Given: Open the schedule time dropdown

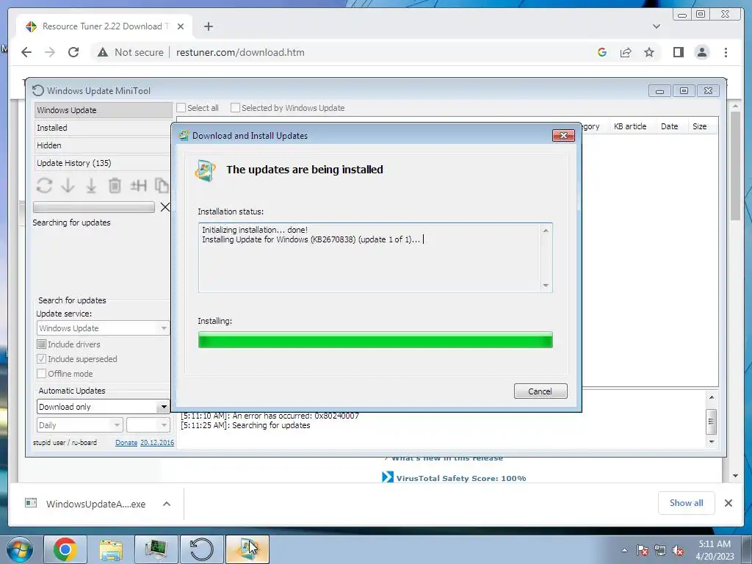Looking at the screenshot, I should click(x=148, y=425).
